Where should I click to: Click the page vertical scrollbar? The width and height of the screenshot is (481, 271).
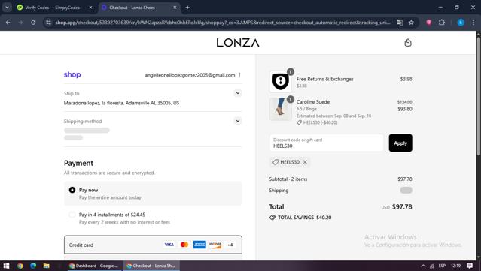tap(478, 96)
